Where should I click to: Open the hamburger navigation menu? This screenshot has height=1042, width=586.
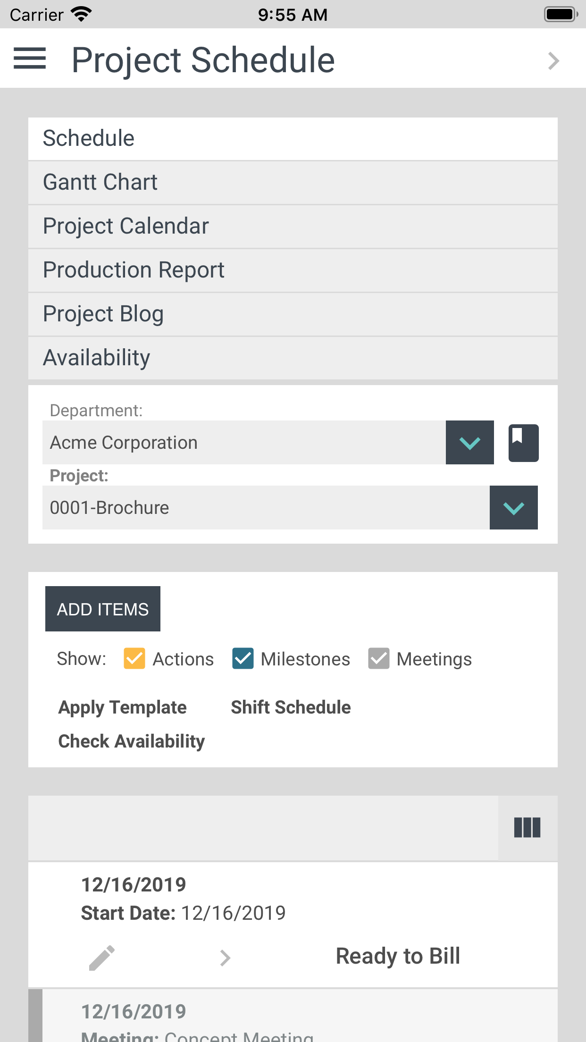30,59
